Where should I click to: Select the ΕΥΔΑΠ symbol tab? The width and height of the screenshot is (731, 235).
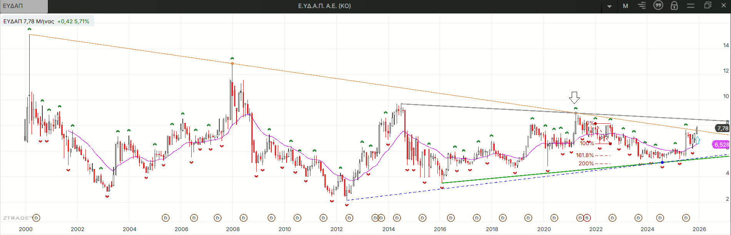24,6
